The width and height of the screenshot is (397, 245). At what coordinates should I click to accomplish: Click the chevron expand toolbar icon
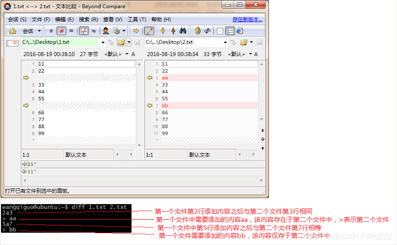click(220, 31)
